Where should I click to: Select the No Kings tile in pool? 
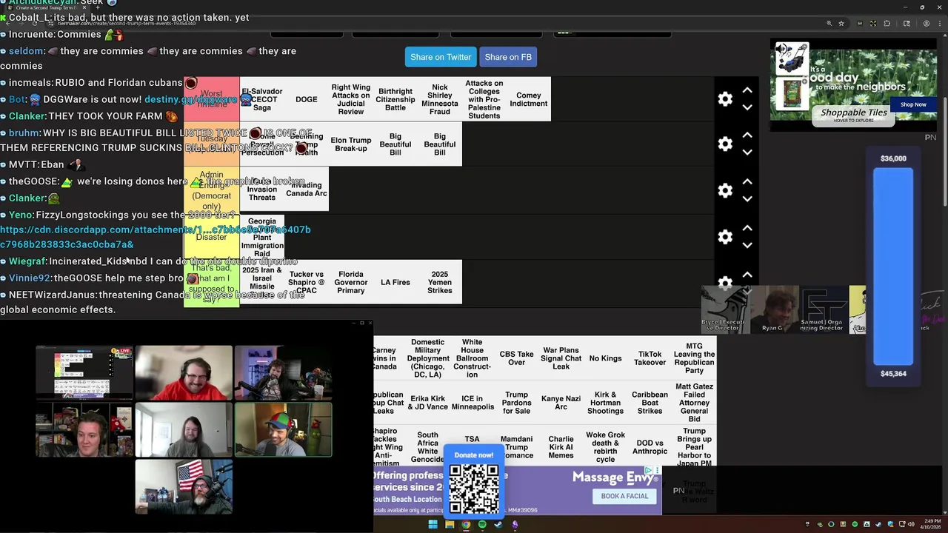pos(605,358)
